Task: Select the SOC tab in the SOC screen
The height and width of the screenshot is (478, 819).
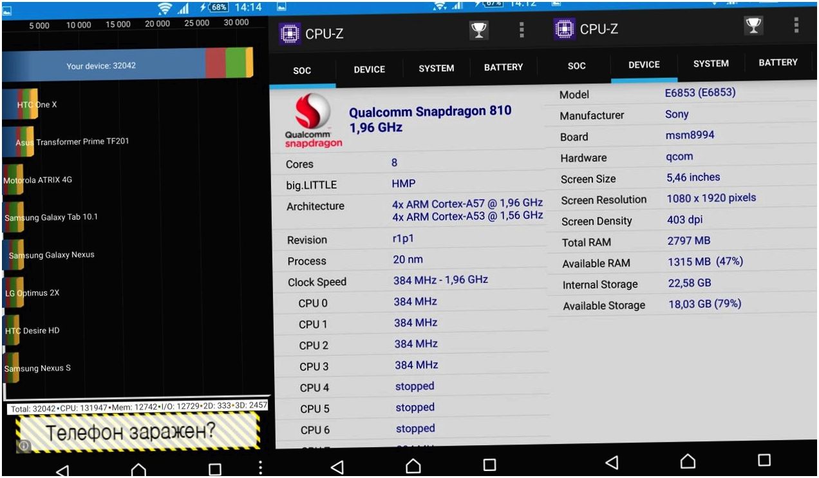Action: click(x=302, y=70)
